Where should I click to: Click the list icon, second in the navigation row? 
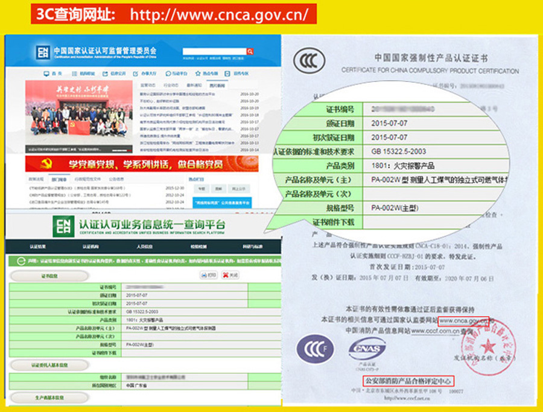coord(74,74)
